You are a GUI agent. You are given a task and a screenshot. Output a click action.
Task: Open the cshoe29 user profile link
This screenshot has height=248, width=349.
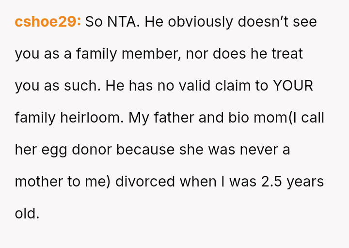coord(48,22)
